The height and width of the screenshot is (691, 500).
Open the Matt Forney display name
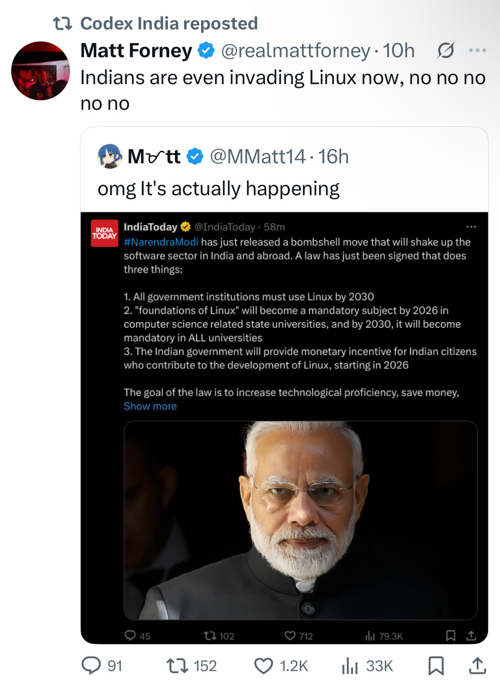coord(136,51)
